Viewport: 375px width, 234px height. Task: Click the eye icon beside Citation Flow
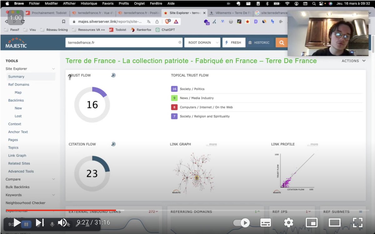point(113,144)
